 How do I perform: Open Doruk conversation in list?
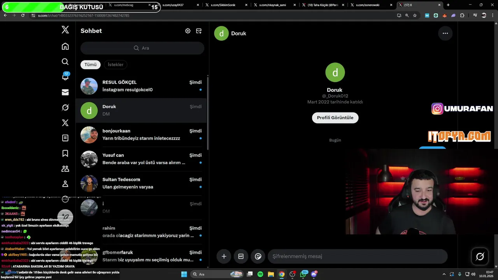tap(141, 110)
